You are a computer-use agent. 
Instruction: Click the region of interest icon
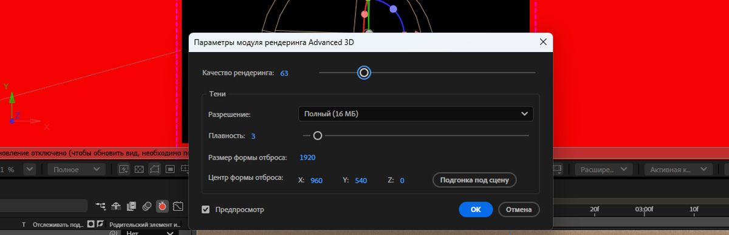tap(171, 169)
